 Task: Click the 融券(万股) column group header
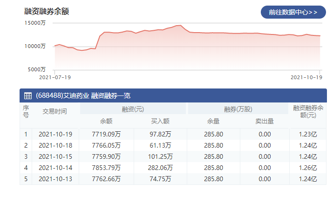click(x=238, y=109)
